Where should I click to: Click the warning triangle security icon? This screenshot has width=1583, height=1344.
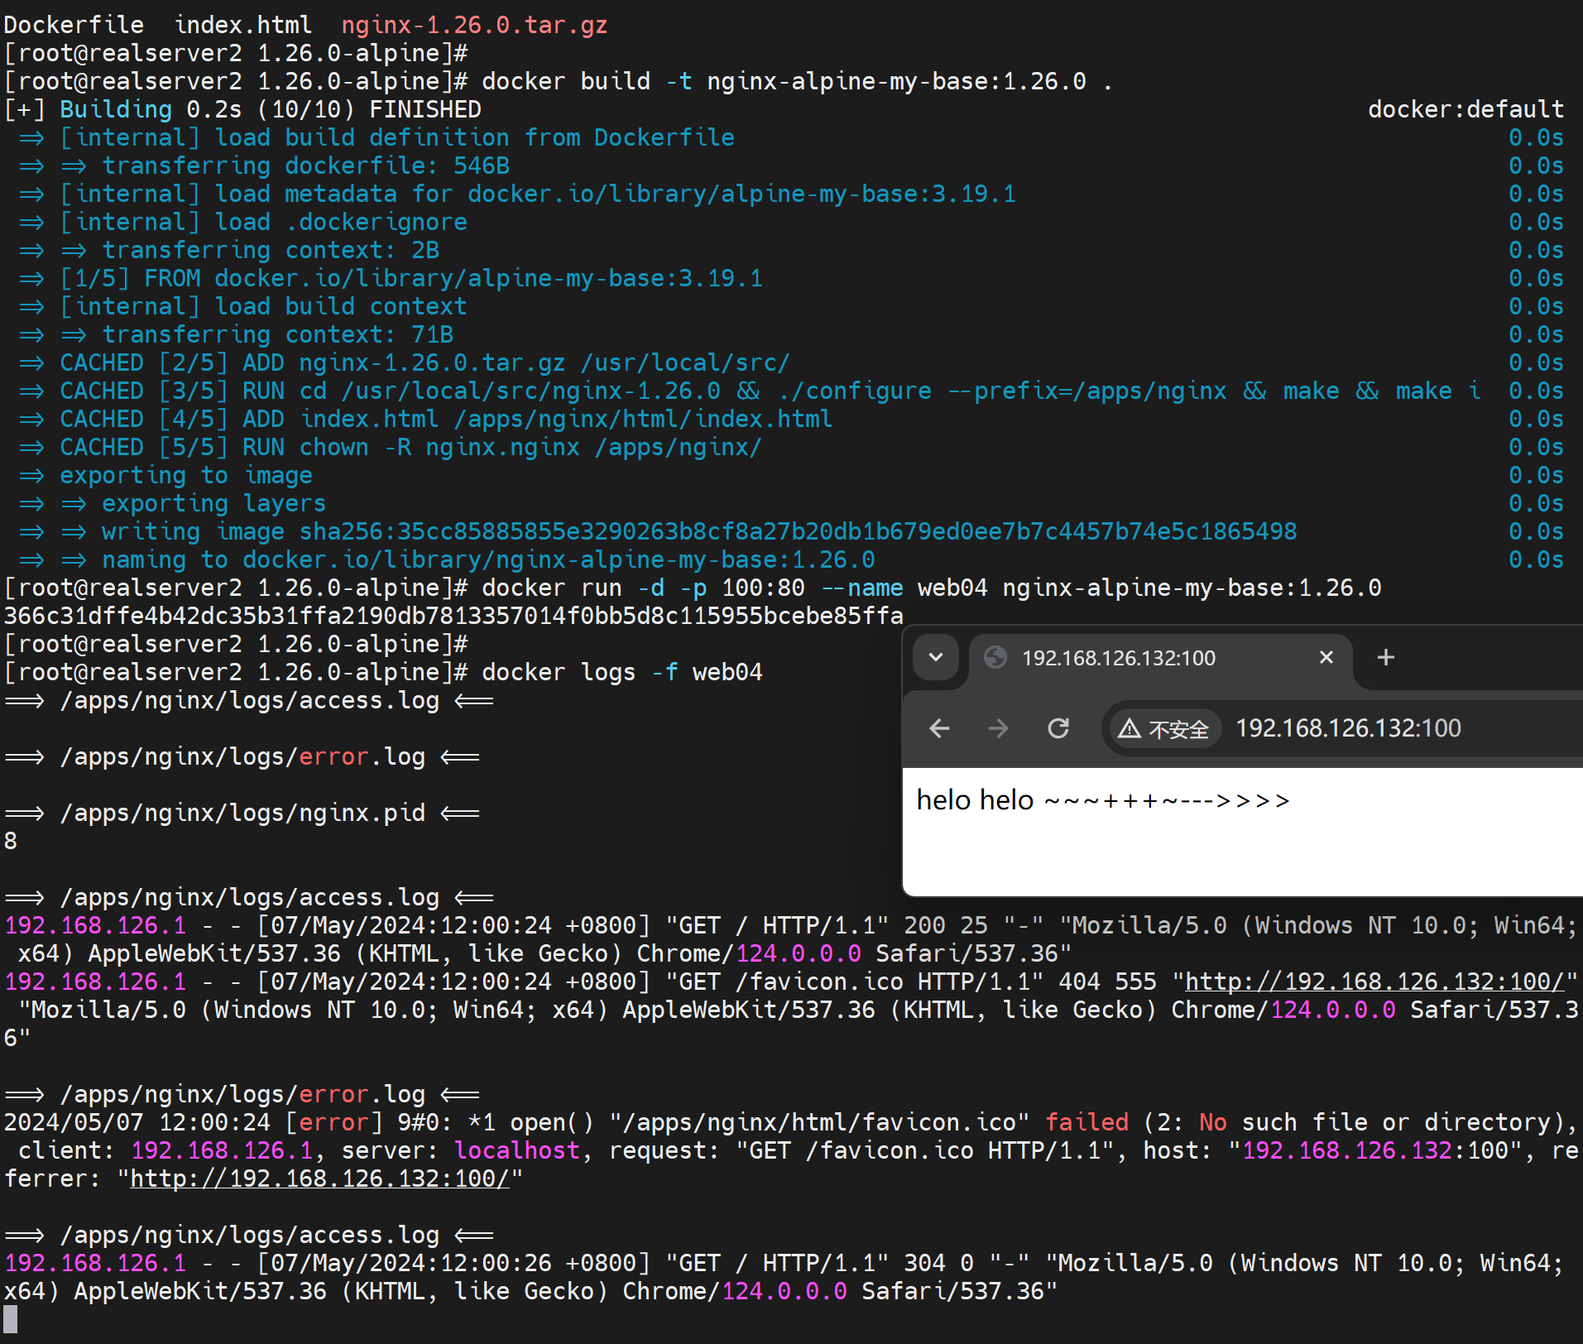click(1129, 729)
